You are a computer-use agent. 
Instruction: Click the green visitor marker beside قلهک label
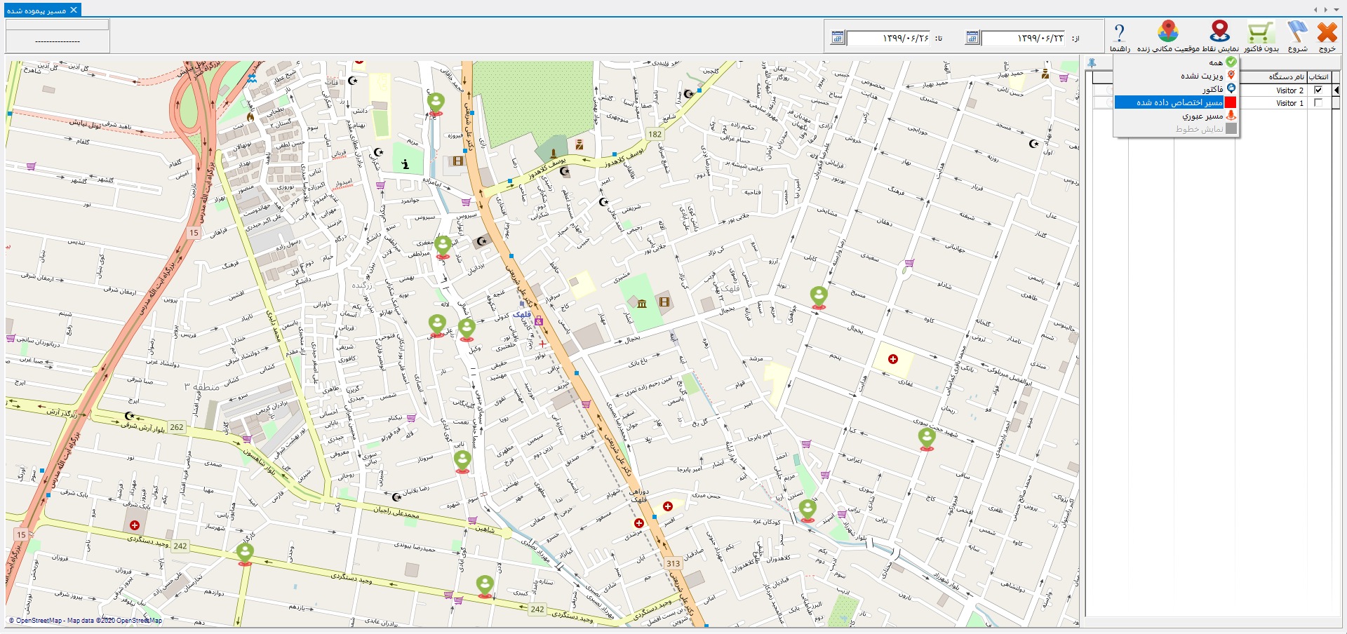point(467,328)
